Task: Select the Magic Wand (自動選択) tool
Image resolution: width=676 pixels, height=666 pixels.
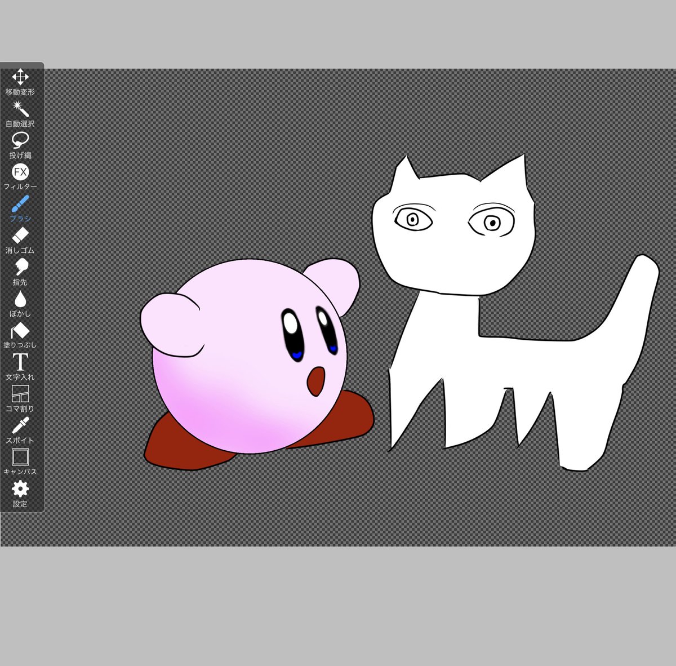Action: click(20, 113)
